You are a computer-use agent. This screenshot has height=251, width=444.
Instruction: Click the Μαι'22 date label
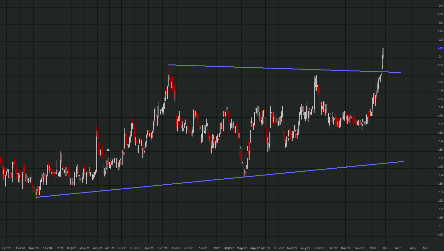point(266,248)
